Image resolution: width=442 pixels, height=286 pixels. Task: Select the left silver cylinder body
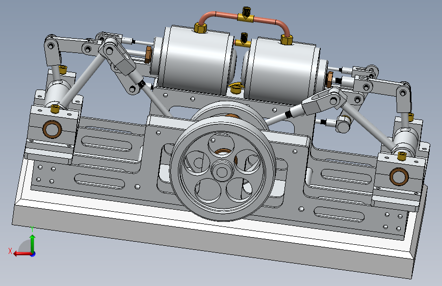(195, 61)
